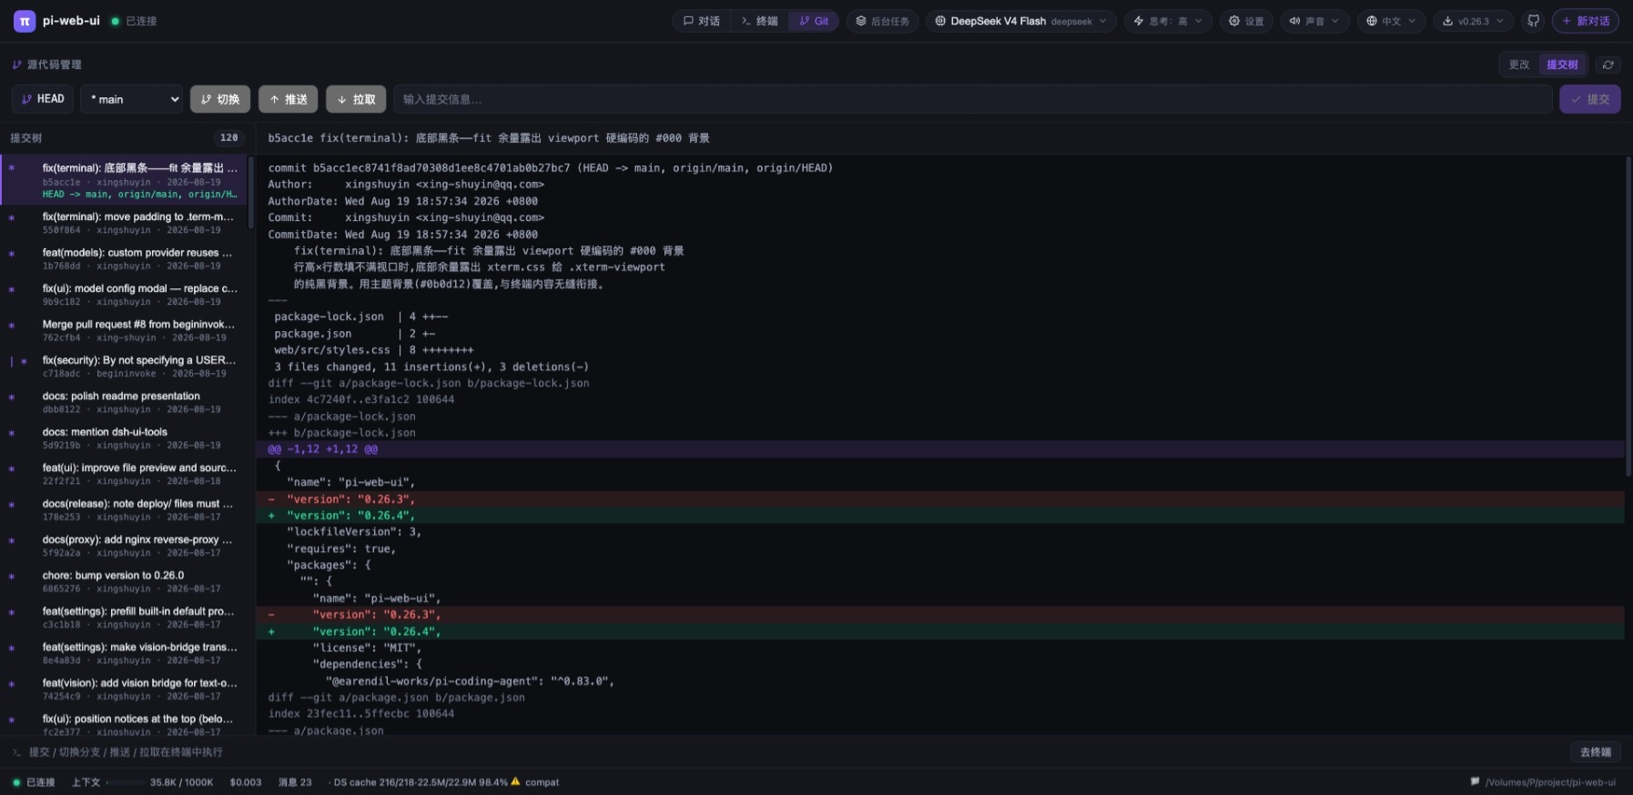Image resolution: width=1633 pixels, height=795 pixels.
Task: Open the v0.26.3 version dropdown
Action: tap(1474, 21)
